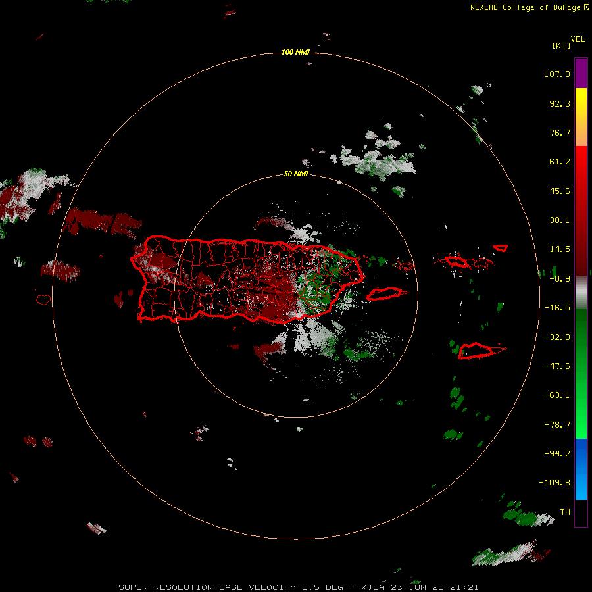
Task: Click the [KT] units label
Action: pos(561,45)
